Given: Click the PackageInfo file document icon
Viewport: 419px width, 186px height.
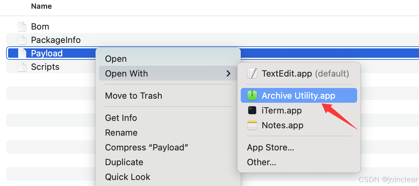Looking at the screenshot, I should 22,40.
